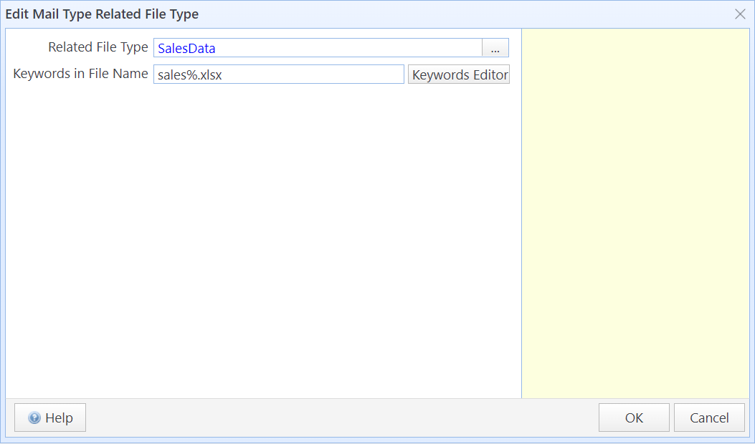The width and height of the screenshot is (755, 444).
Task: Open the Related File Type browse ellipsis
Action: 495,48
